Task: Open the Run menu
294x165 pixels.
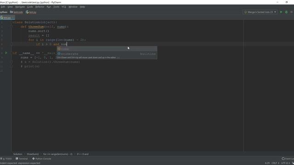Action: click(49, 7)
